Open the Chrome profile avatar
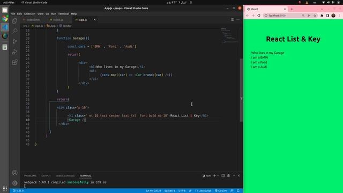 click(x=333, y=16)
